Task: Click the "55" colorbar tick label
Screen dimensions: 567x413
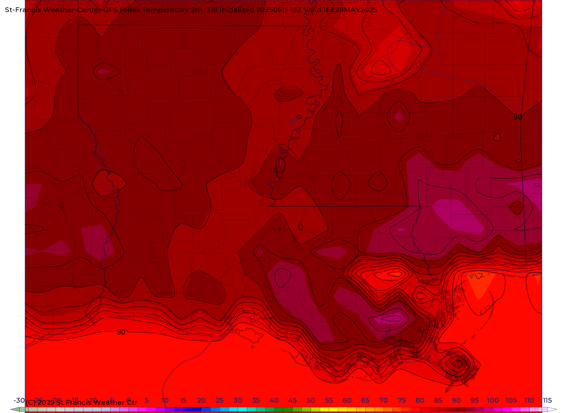Action: (329, 400)
